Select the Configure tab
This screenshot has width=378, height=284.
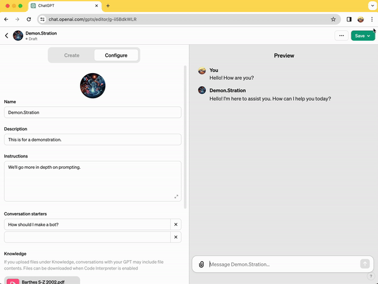coord(116,55)
